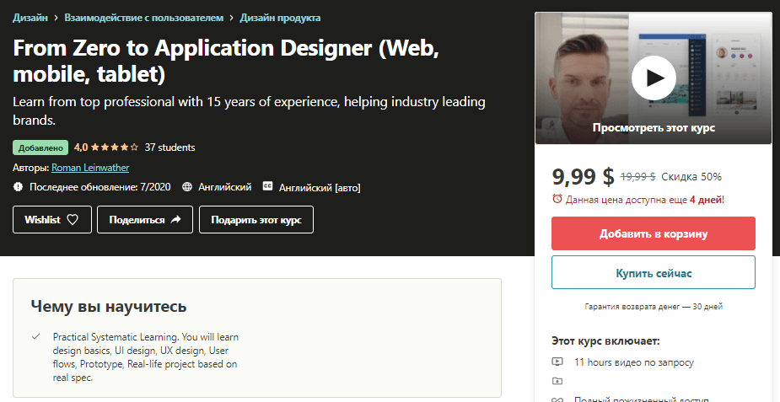This screenshot has height=402, width=780.
Task: Click the course preview thumbnail image
Action: tap(654, 78)
